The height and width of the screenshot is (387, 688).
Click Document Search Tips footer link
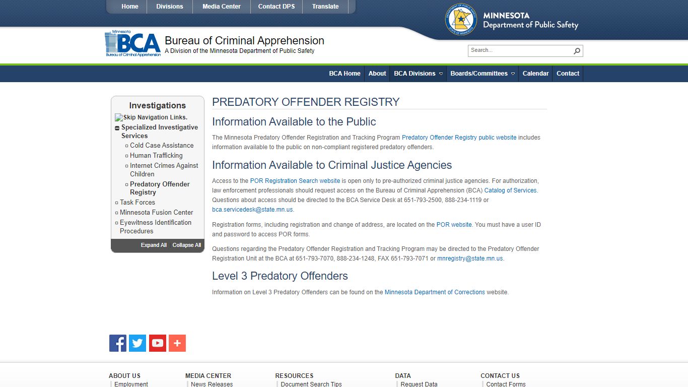(311, 384)
